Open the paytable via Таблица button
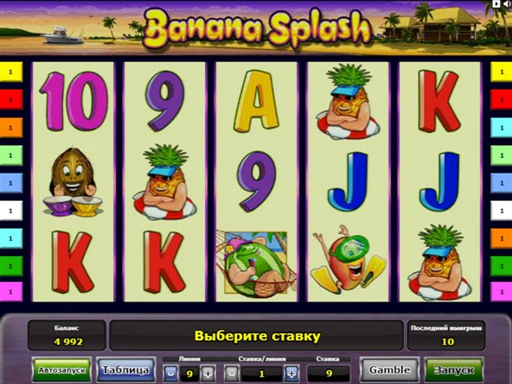The width and height of the screenshot is (512, 384). (x=126, y=370)
